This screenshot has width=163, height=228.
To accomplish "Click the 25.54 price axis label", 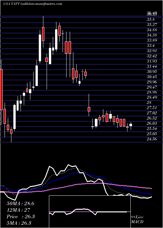I will (x=152, y=129).
